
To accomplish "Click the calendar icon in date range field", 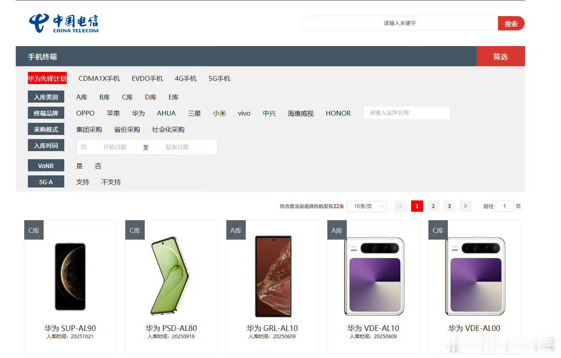I will click(x=84, y=147).
